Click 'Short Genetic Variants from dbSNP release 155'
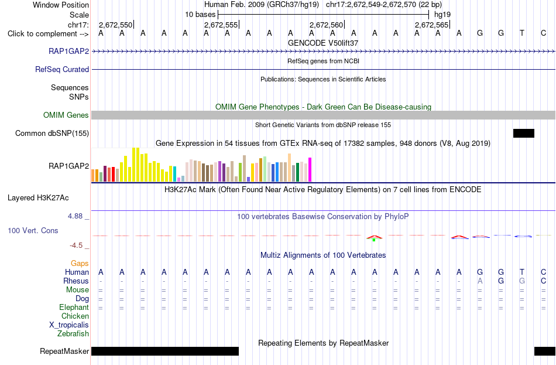Screen dimensions: 556x365 coord(323,125)
